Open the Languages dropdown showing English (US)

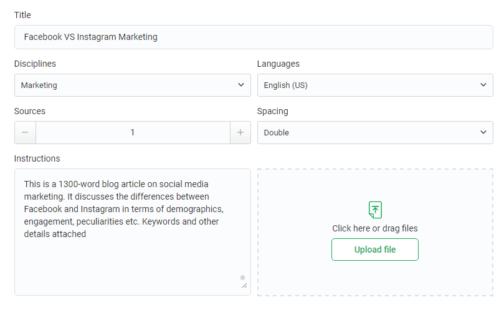click(375, 85)
